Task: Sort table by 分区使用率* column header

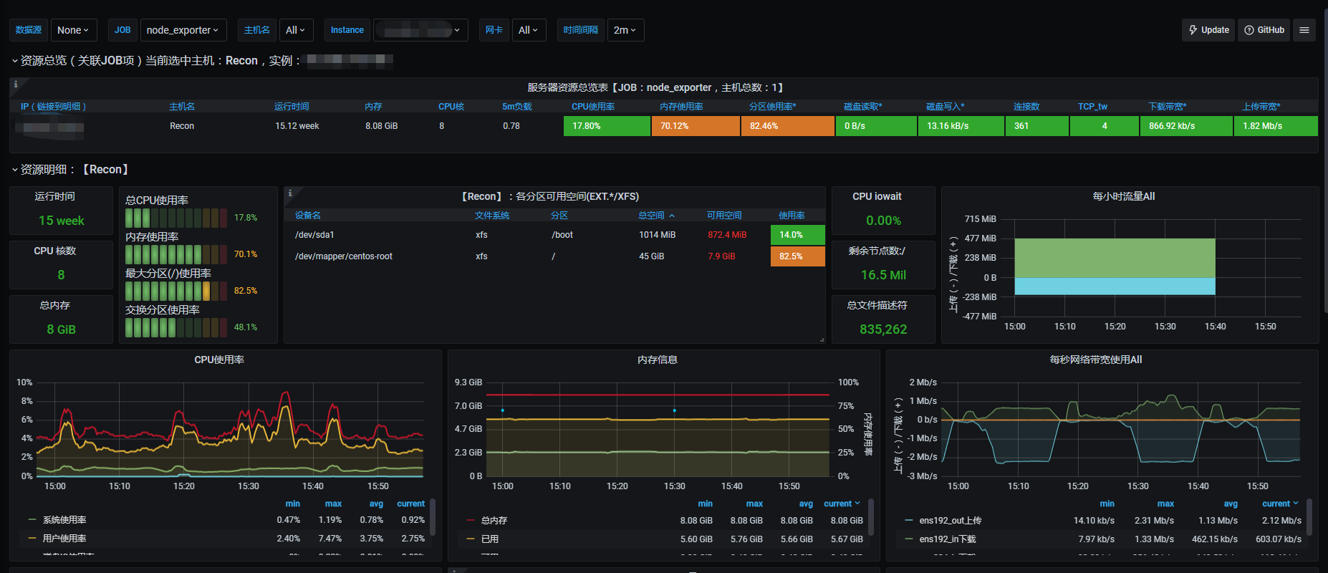Action: 773,107
